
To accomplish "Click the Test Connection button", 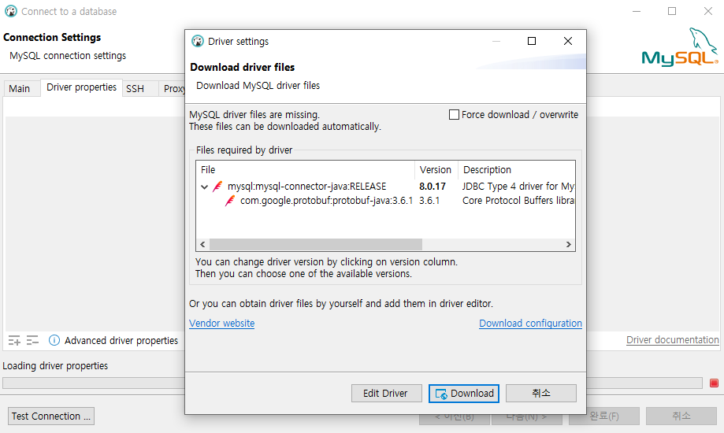I will tap(50, 416).
